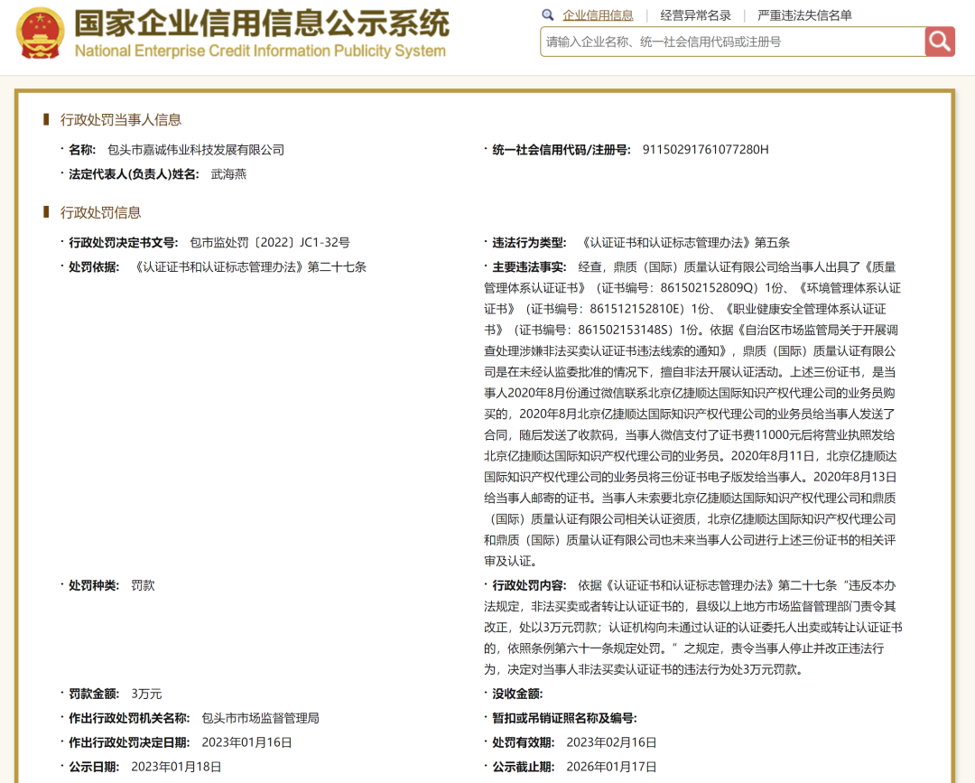The height and width of the screenshot is (783, 975).
Task: Select the 企业信用信息 tab
Action: 598,15
